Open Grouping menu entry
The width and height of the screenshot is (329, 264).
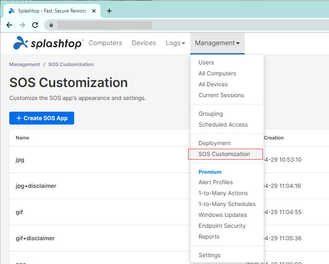point(210,114)
